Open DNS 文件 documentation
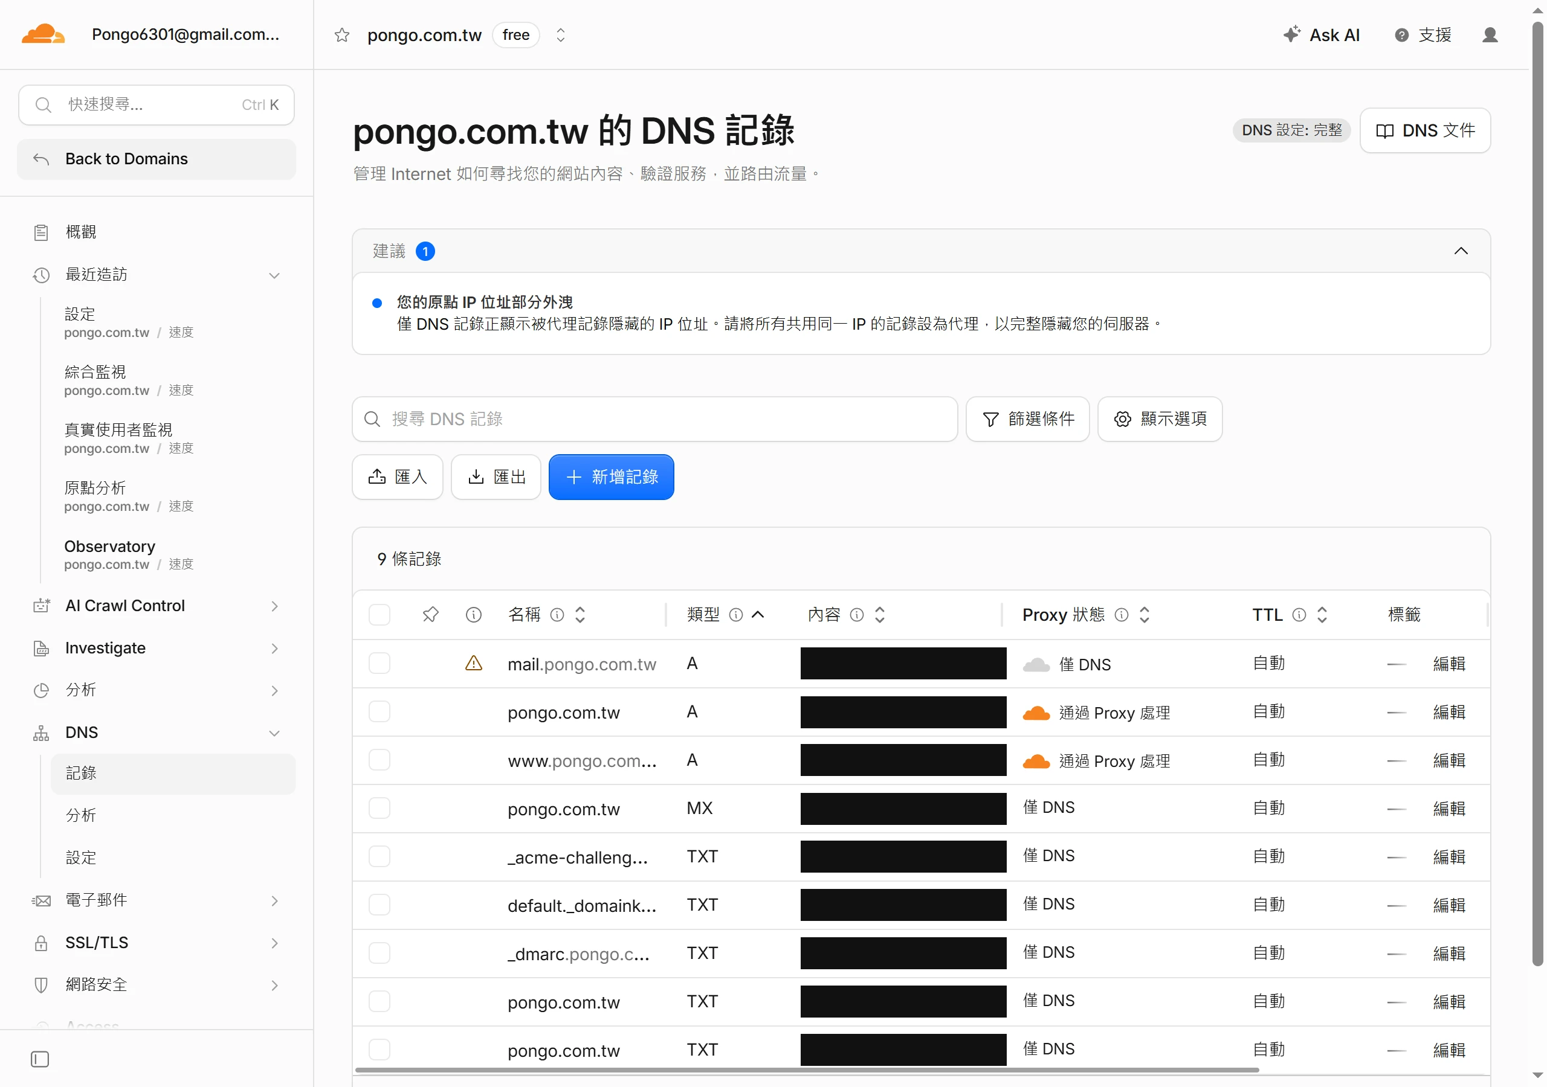Image resolution: width=1547 pixels, height=1087 pixels. pyautogui.click(x=1424, y=130)
